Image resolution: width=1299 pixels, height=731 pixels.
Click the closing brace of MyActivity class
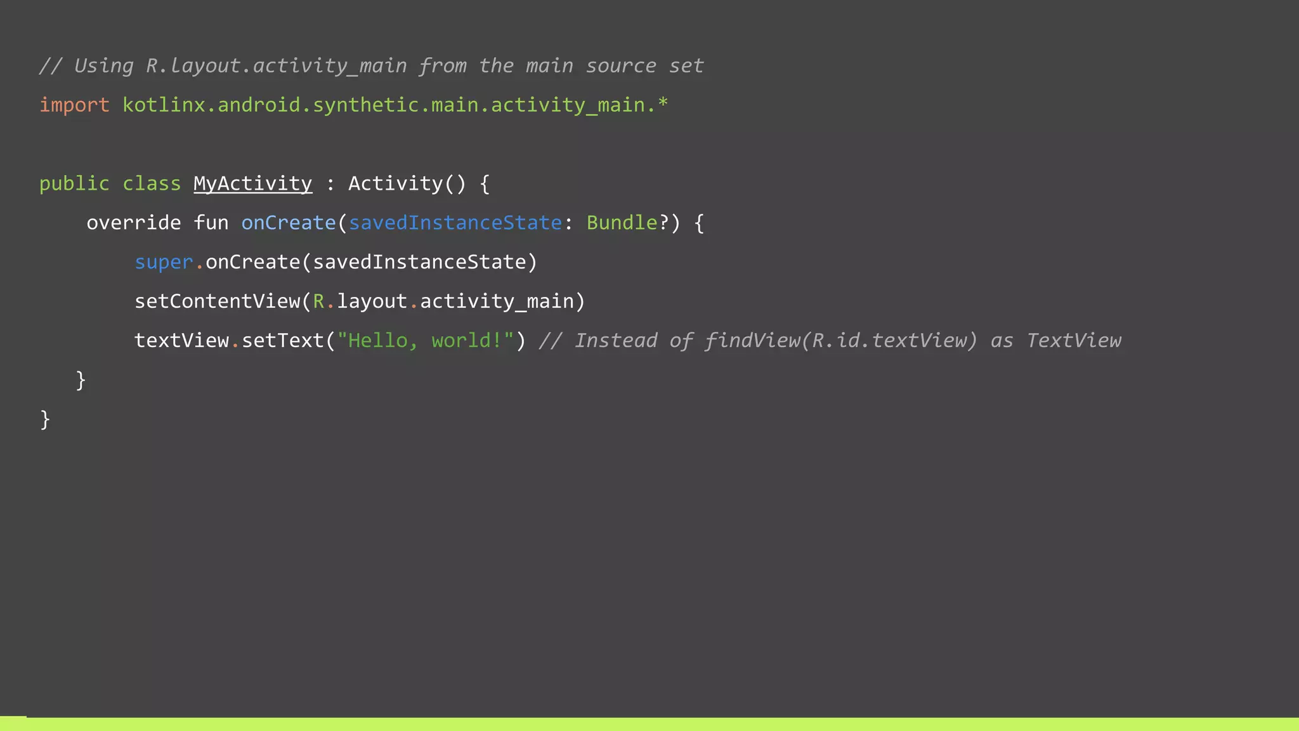click(45, 420)
